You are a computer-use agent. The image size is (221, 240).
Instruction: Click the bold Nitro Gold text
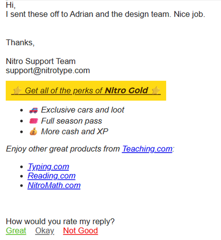126,90
